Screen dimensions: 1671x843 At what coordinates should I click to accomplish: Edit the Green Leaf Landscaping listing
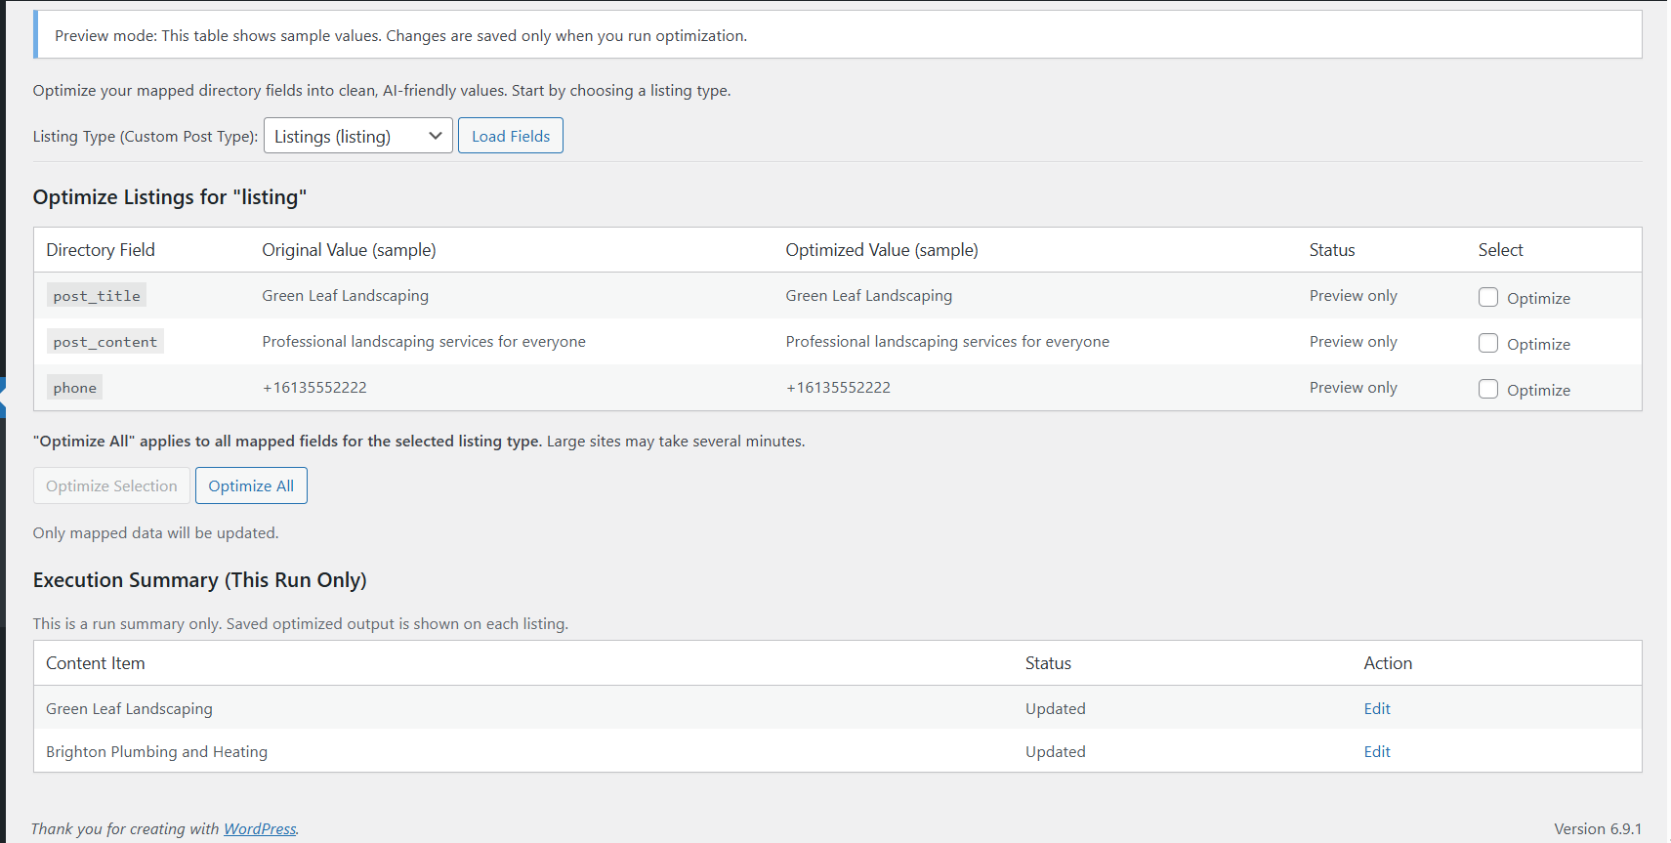[1376, 708]
